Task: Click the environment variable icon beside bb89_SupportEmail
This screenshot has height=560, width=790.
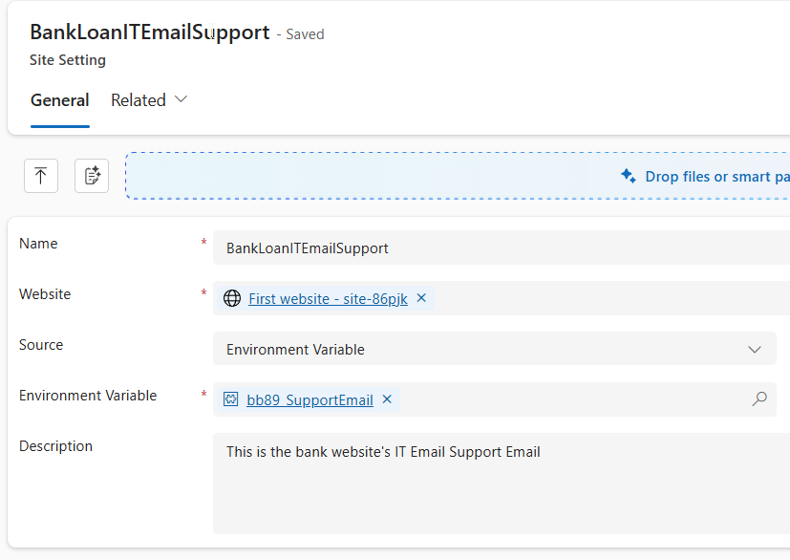Action: click(x=231, y=399)
